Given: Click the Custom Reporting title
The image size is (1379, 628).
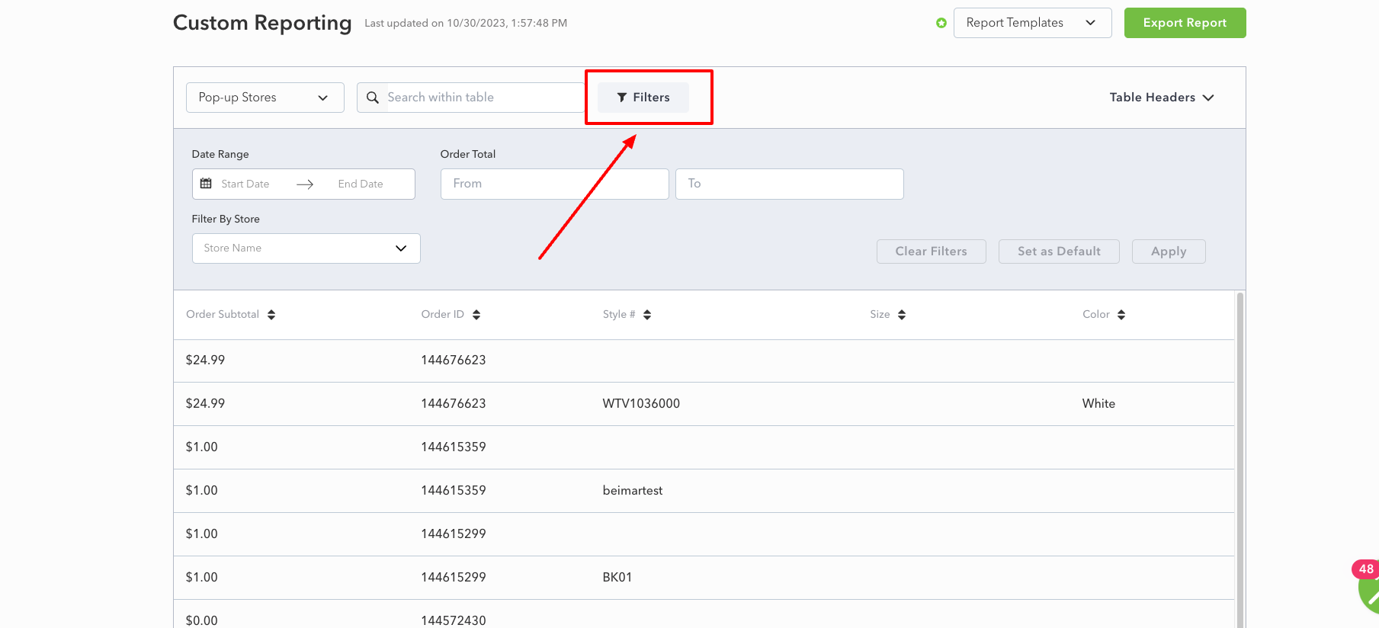Looking at the screenshot, I should (x=262, y=23).
